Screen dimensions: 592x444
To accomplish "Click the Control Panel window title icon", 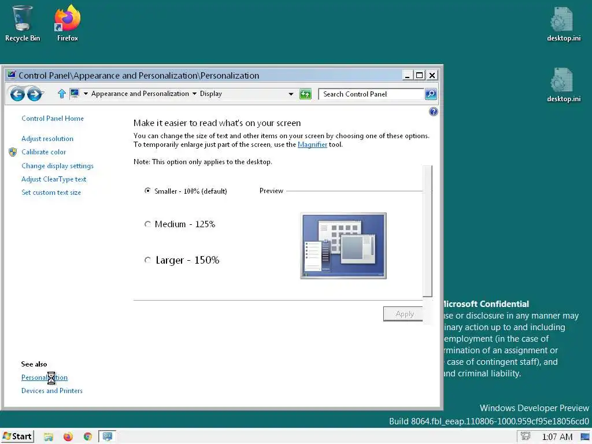I will coord(12,75).
